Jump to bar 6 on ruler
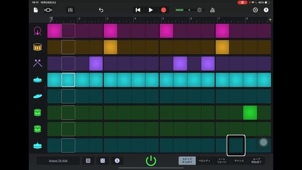Image resolution: width=302 pixels, height=170 pixels. point(191,19)
